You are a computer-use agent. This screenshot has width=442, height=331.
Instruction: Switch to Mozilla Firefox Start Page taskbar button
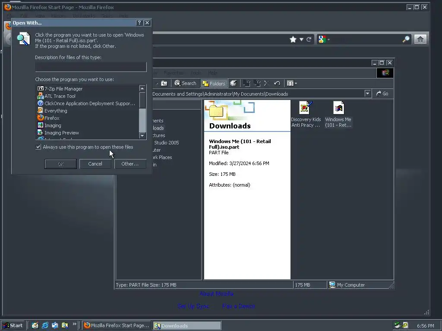117,325
